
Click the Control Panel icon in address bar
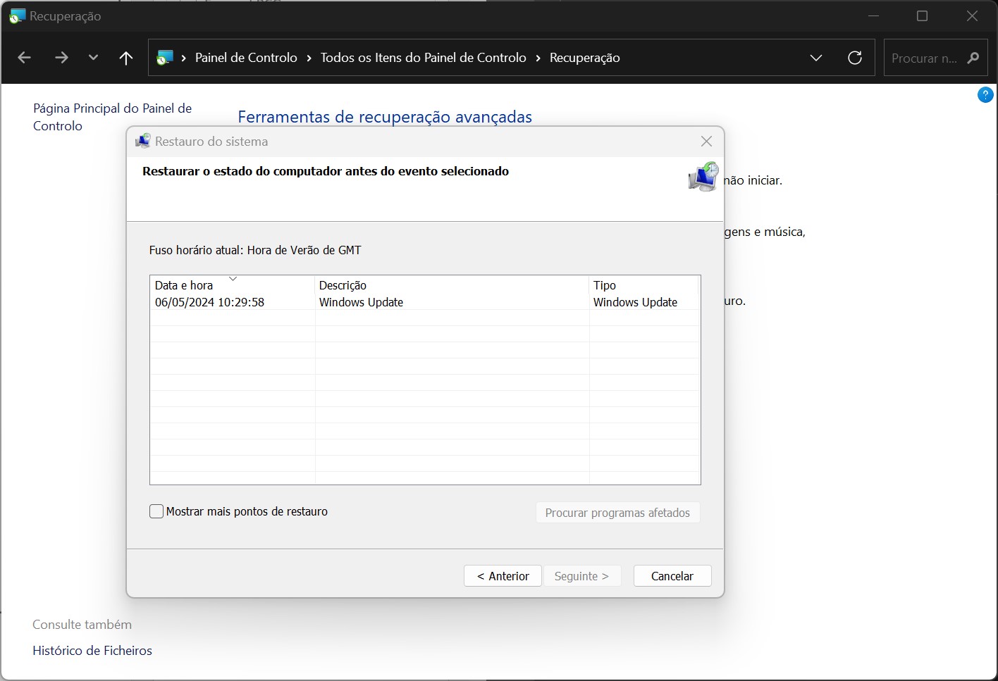pyautogui.click(x=165, y=58)
